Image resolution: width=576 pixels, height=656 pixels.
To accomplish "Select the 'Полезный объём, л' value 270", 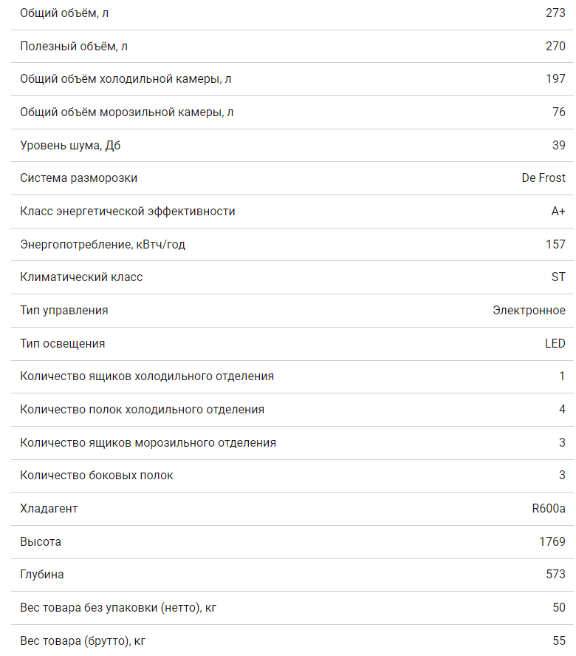I will (x=555, y=46).
